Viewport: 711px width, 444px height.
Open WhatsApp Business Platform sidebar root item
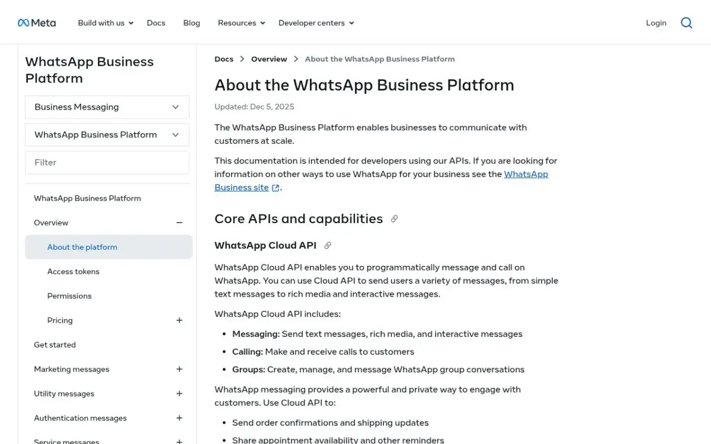[x=88, y=198]
